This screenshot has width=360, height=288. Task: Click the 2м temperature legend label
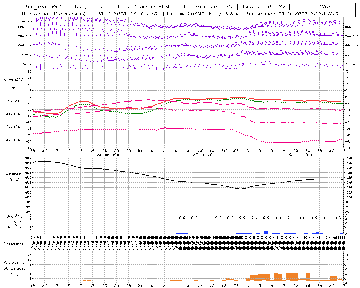(x=13, y=88)
